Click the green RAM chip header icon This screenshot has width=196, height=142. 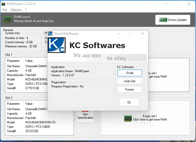click(x=8, y=19)
